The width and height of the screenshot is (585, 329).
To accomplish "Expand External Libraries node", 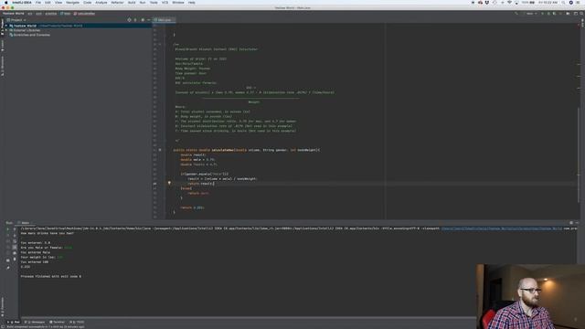I will tap(6, 30).
